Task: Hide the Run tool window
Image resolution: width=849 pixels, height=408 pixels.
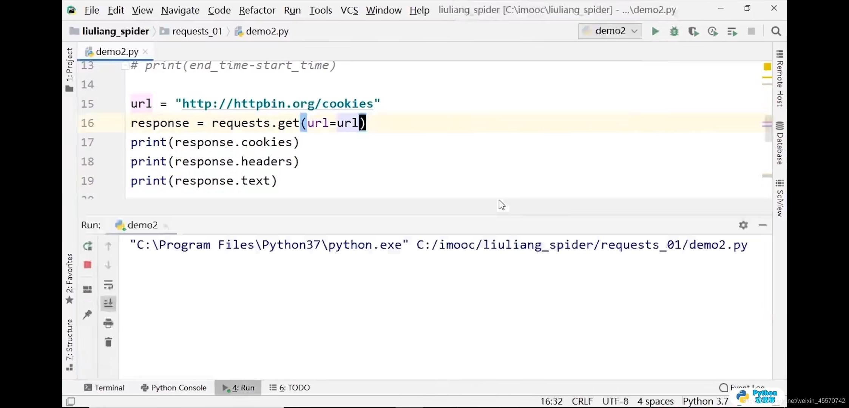Action: pos(763,225)
